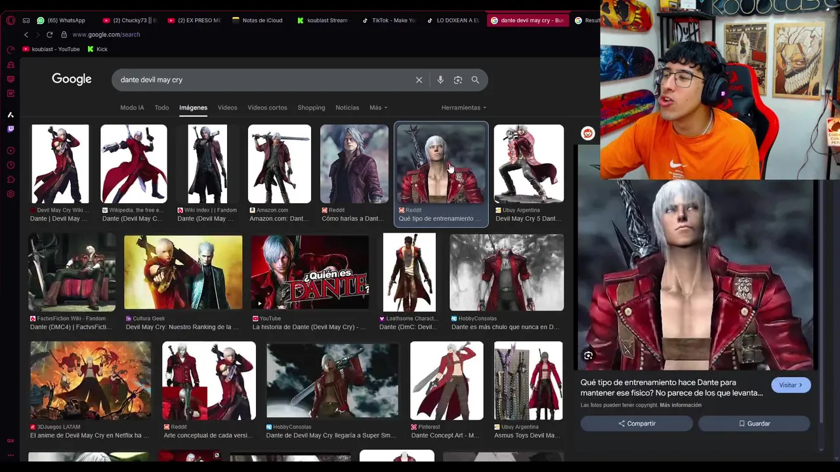
Task: Go back with the browser back arrow
Action: [26, 35]
